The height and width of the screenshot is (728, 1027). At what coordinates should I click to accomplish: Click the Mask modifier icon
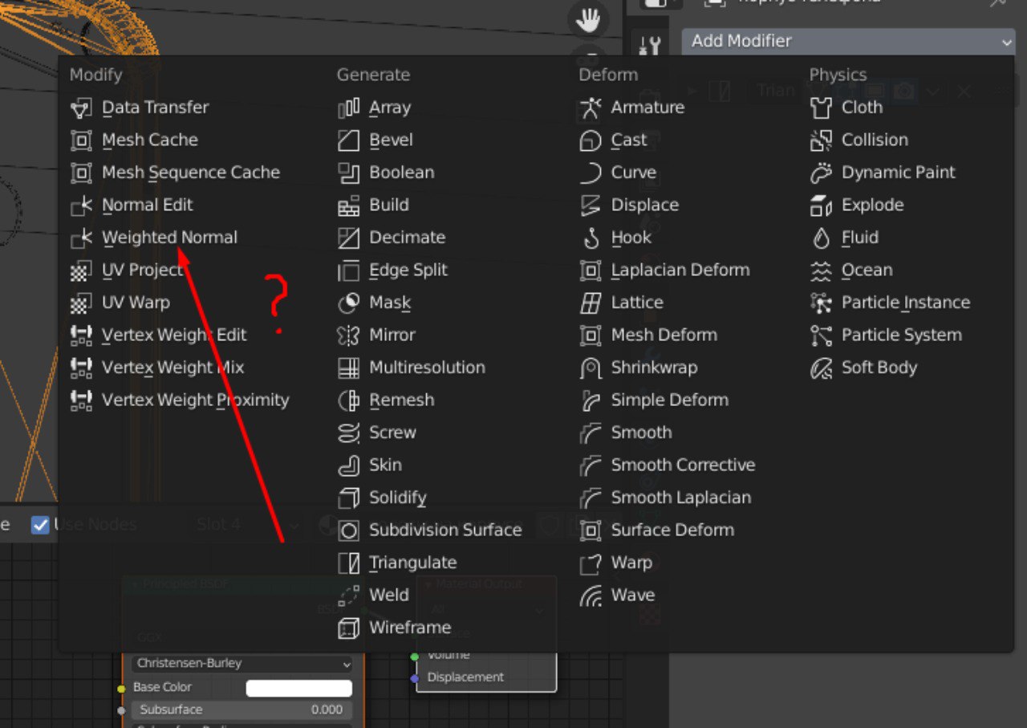point(349,303)
